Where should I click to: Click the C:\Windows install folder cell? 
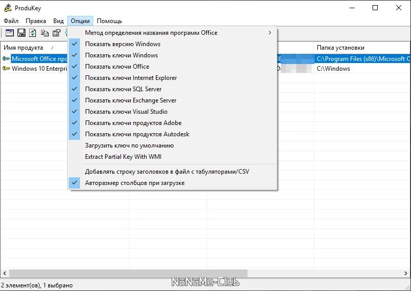(362, 69)
